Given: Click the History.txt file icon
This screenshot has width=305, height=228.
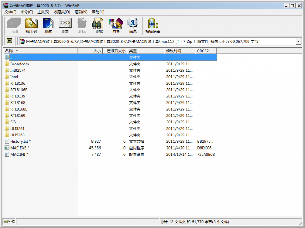Looking at the screenshot, I should pyautogui.click(x=7, y=141).
